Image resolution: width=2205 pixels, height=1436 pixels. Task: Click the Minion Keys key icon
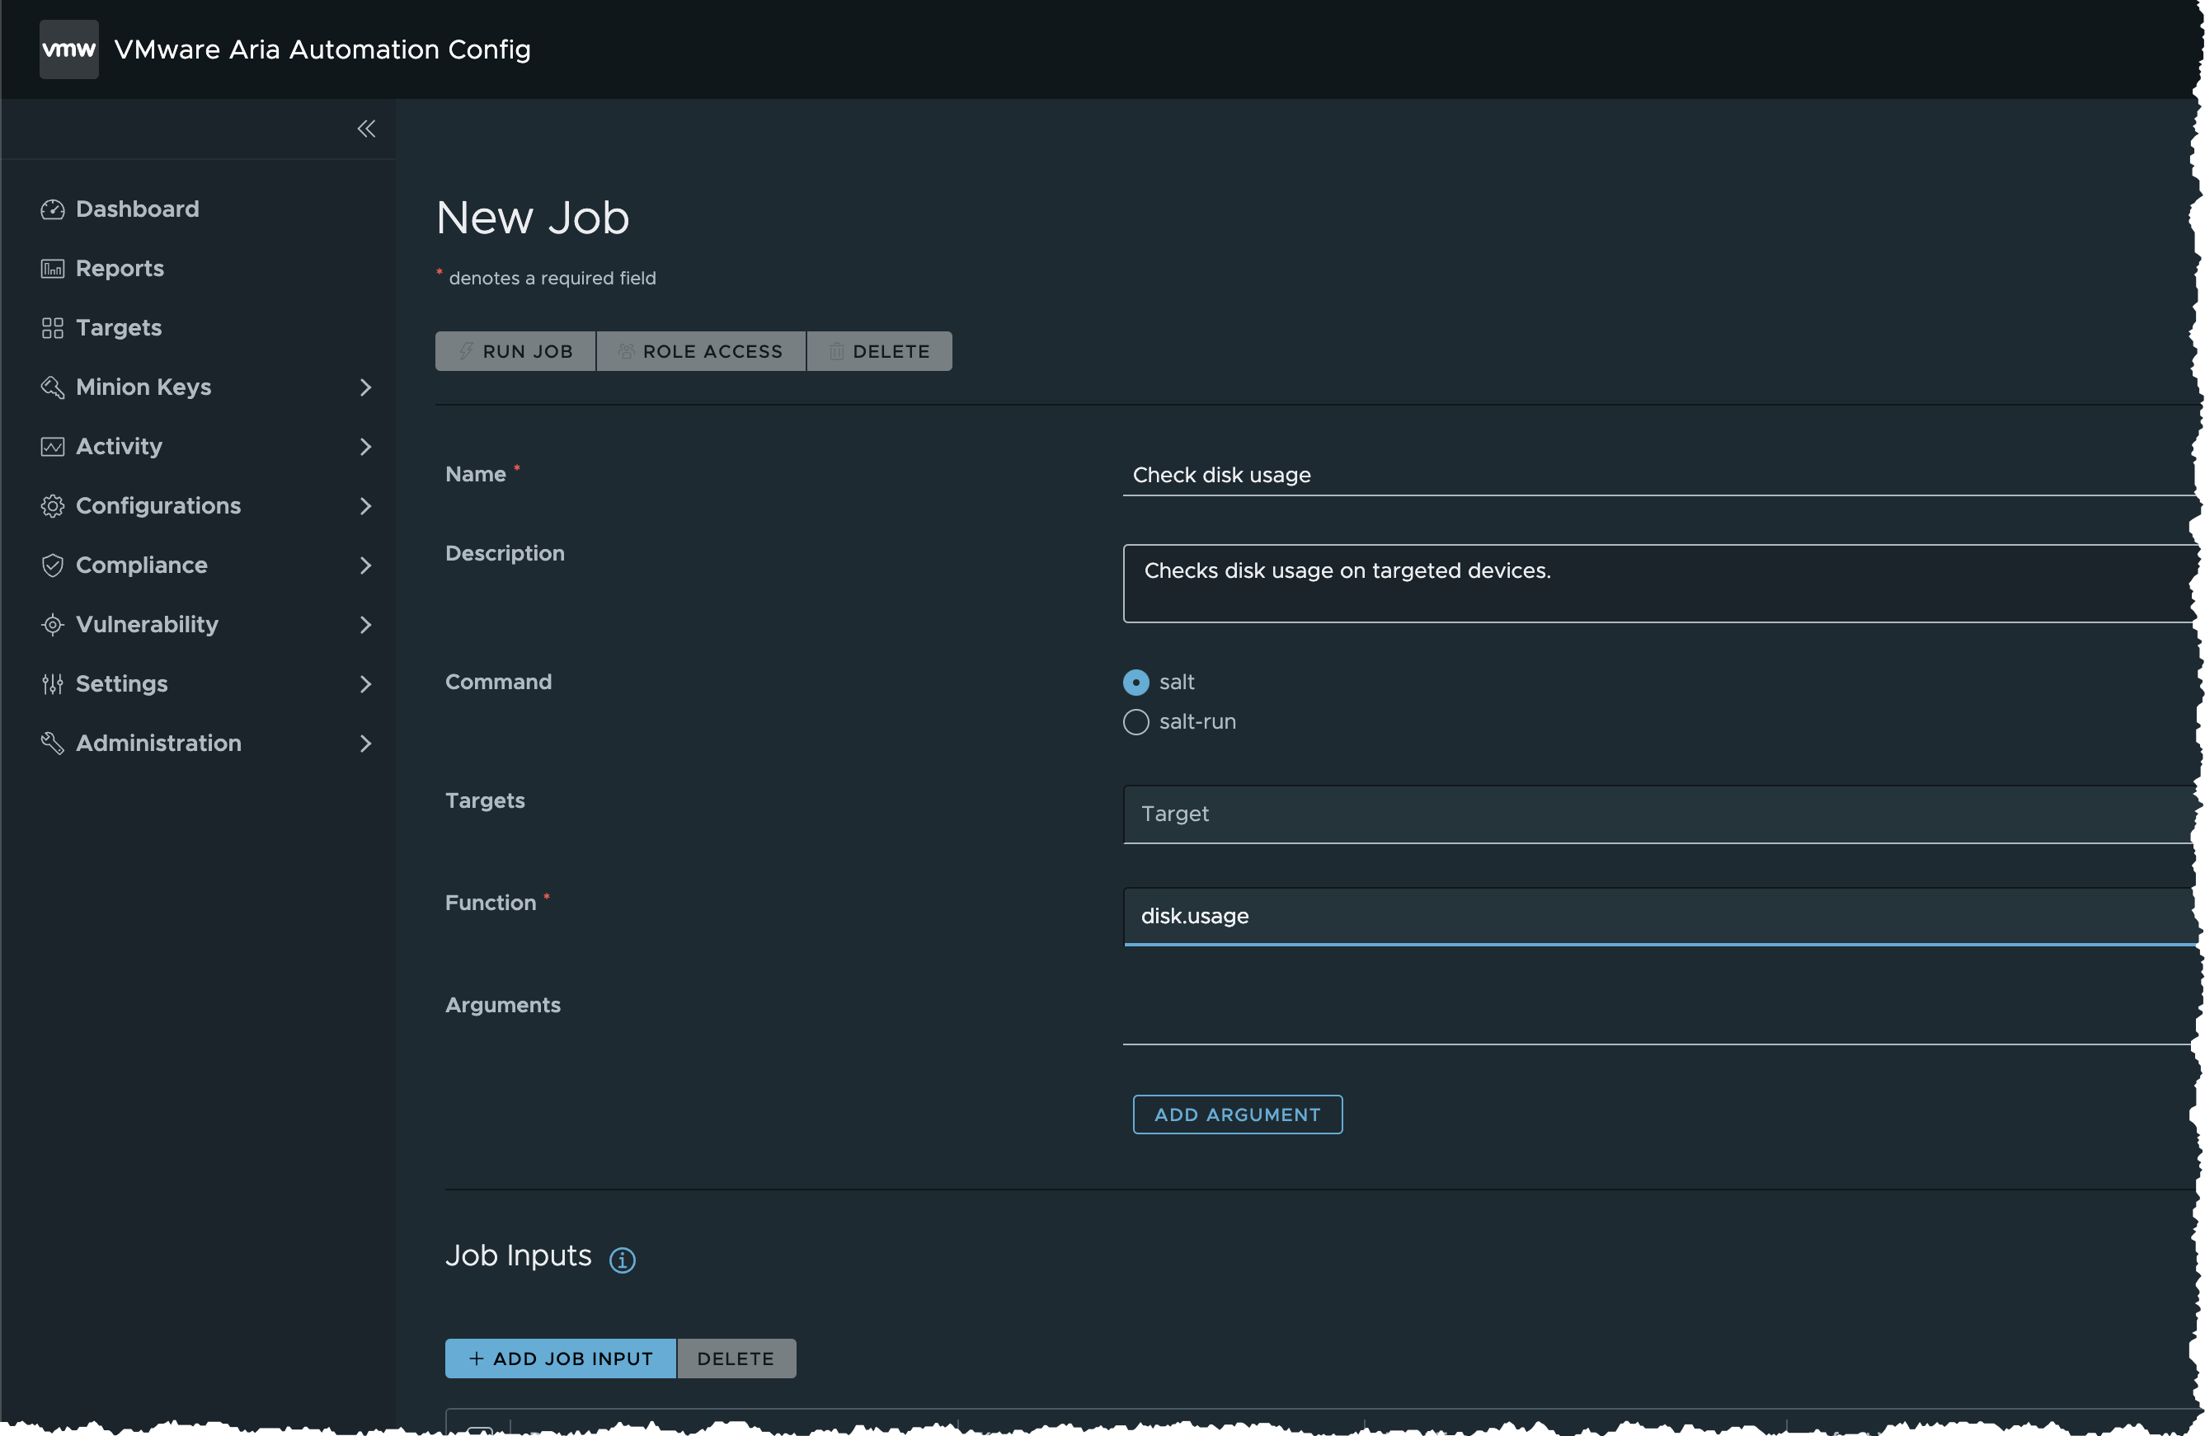(x=53, y=387)
